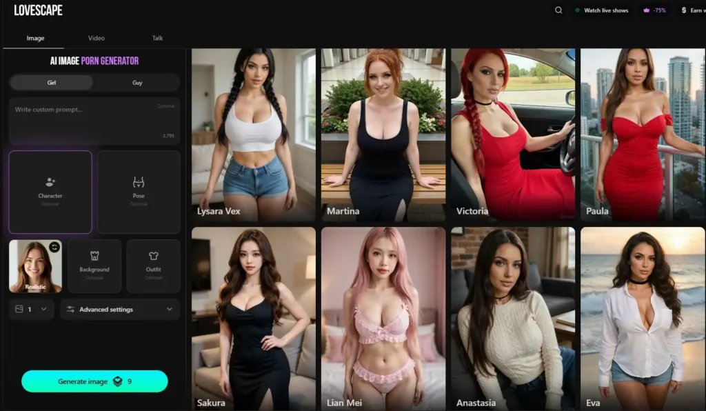The width and height of the screenshot is (706, 411).
Task: Open the Outfit options card
Action: click(x=153, y=266)
